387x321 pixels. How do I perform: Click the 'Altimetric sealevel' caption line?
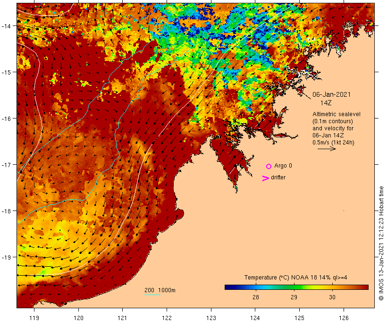(337, 114)
